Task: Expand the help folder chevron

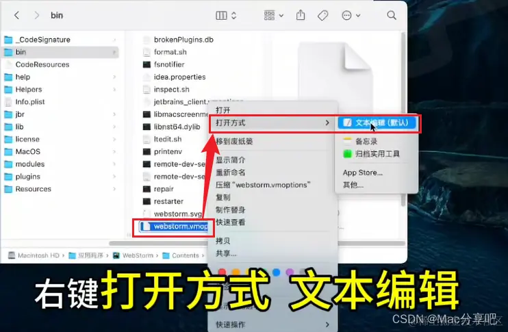Action: (114, 77)
